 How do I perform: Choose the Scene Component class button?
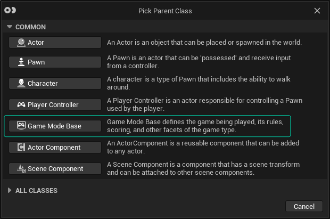click(55, 168)
